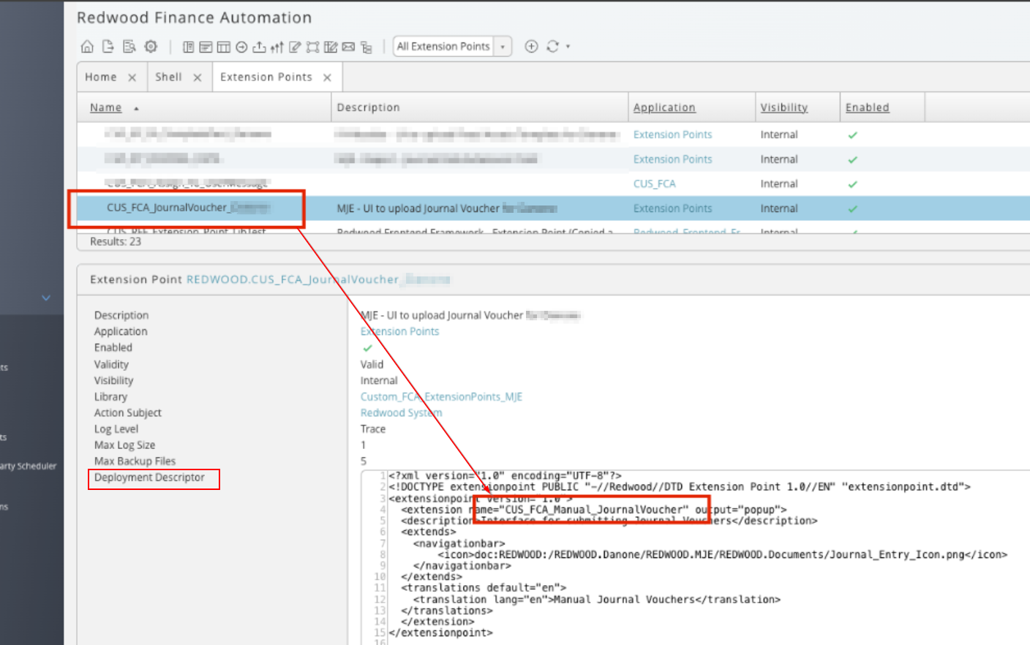Select the Extension Points tab
The height and width of the screenshot is (645, 1030).
(266, 77)
